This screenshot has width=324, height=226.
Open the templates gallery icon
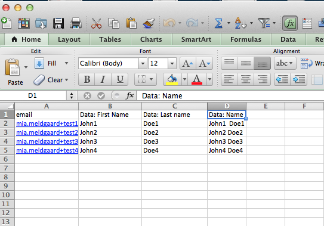tap(24, 23)
